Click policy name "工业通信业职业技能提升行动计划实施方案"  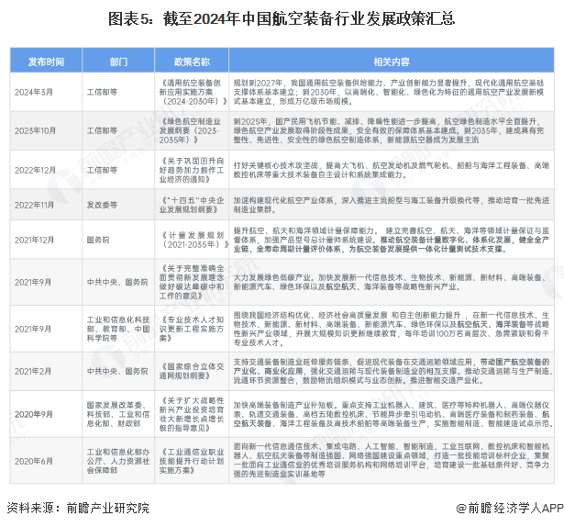[x=192, y=461]
